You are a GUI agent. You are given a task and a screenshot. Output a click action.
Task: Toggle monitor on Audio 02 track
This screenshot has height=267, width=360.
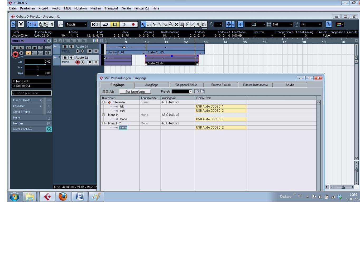[83, 62]
